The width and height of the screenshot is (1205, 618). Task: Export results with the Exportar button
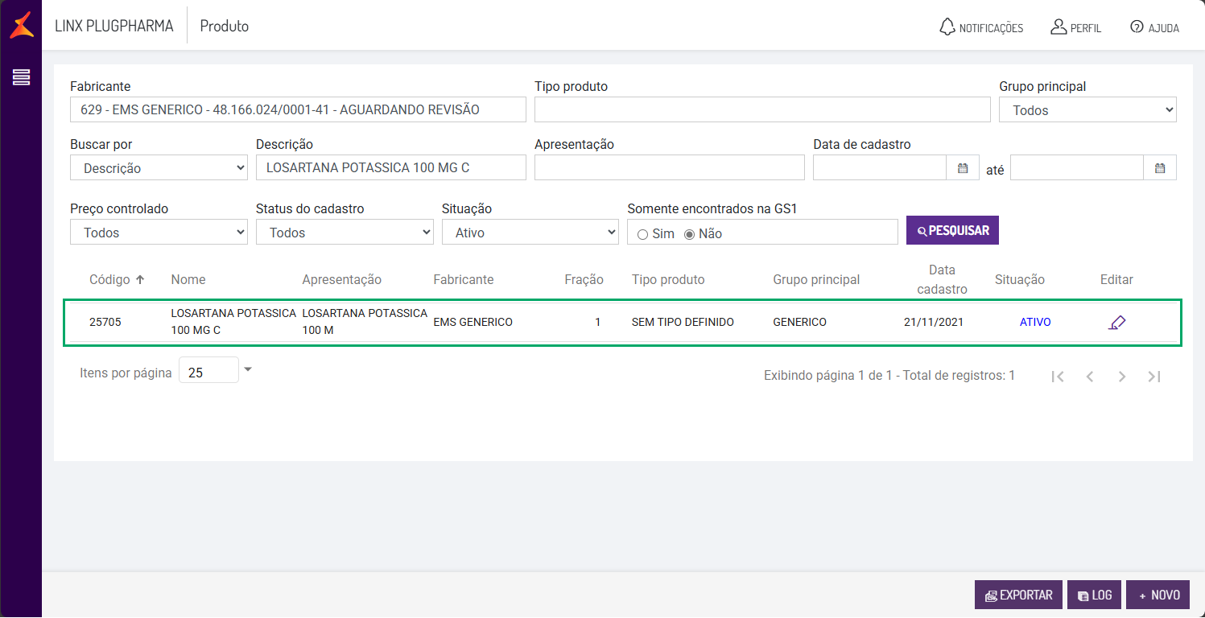[x=1018, y=595]
